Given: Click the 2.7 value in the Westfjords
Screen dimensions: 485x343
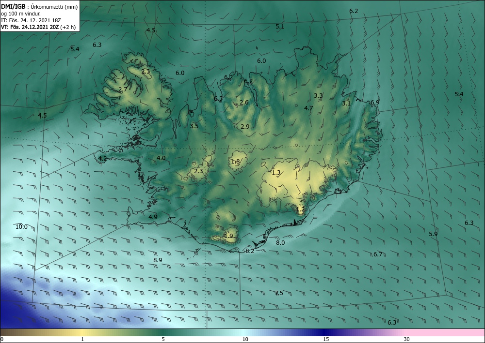Looking at the screenshot, I should (123, 89).
